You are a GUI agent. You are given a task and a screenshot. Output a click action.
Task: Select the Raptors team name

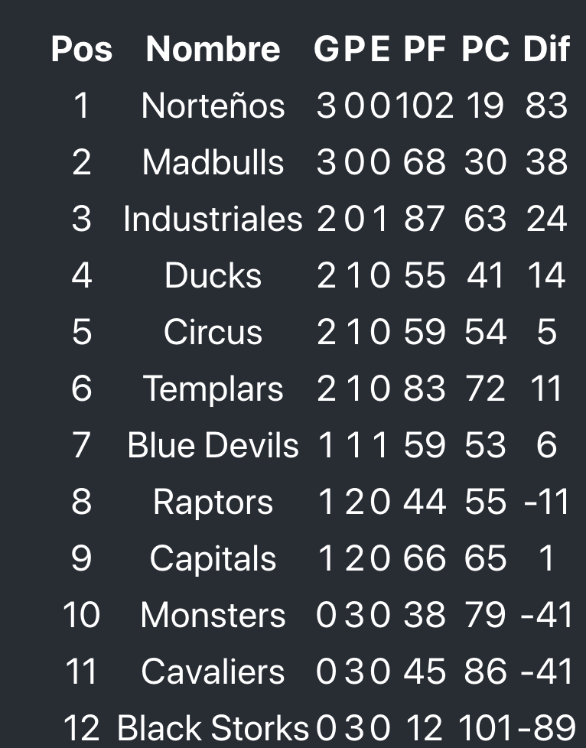point(213,502)
